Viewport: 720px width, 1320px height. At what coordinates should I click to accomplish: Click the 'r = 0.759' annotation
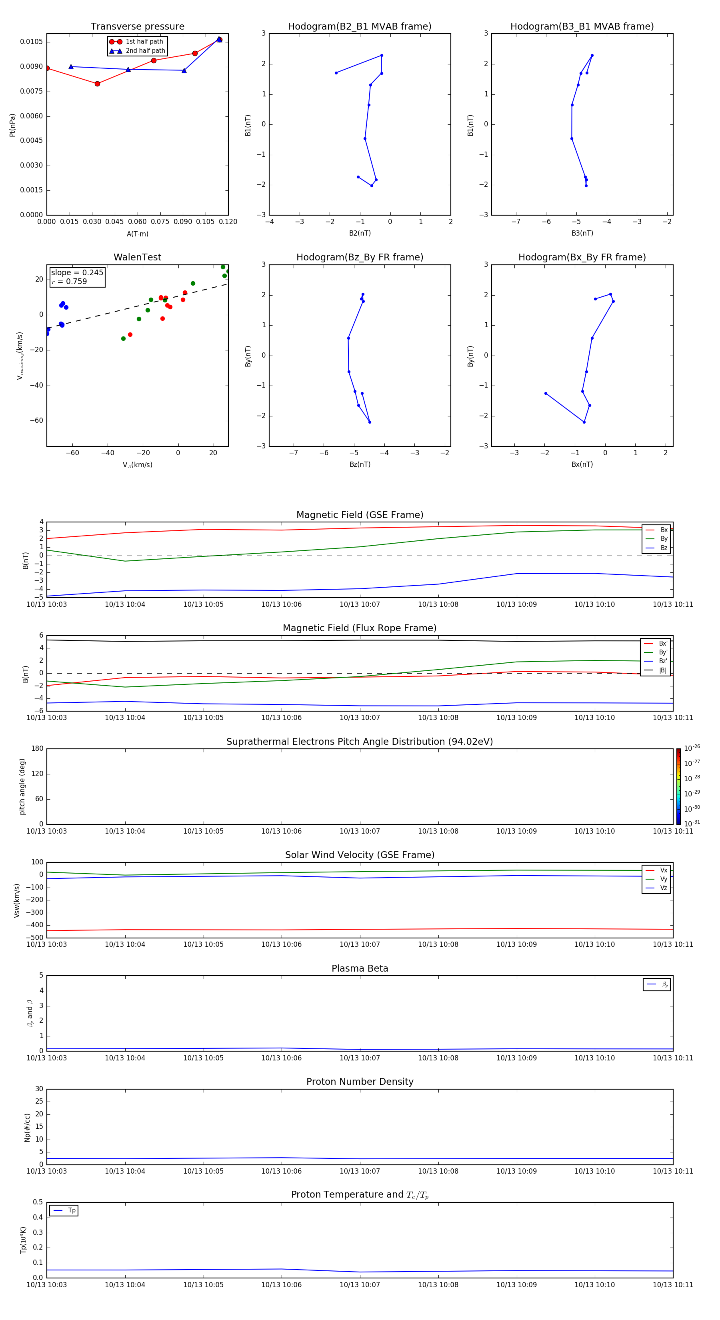coord(69,281)
